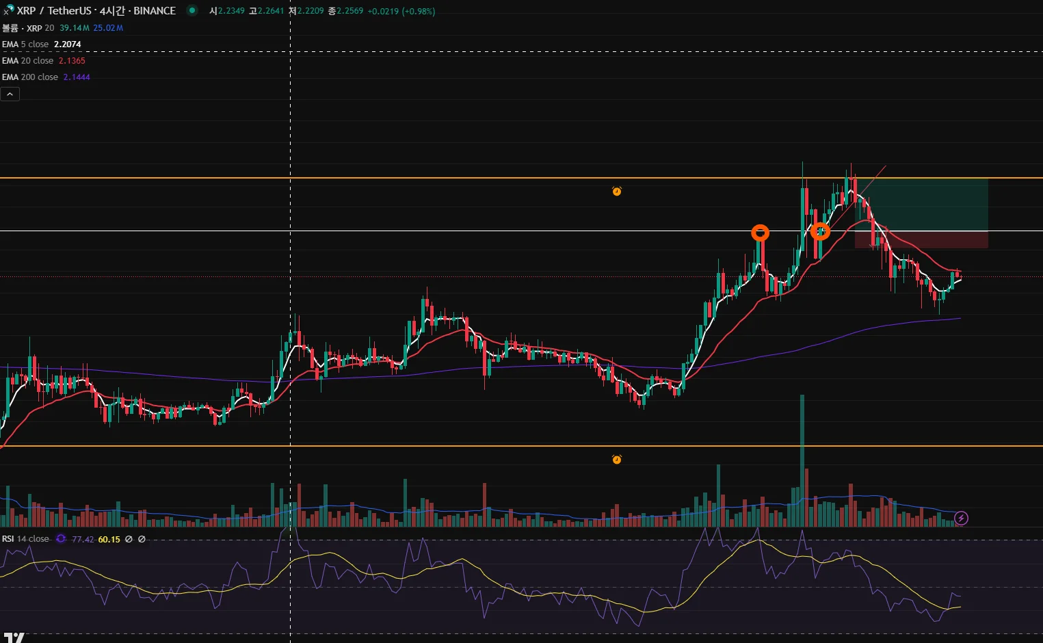Select the "EMA 5 close" indicator legend

point(25,44)
